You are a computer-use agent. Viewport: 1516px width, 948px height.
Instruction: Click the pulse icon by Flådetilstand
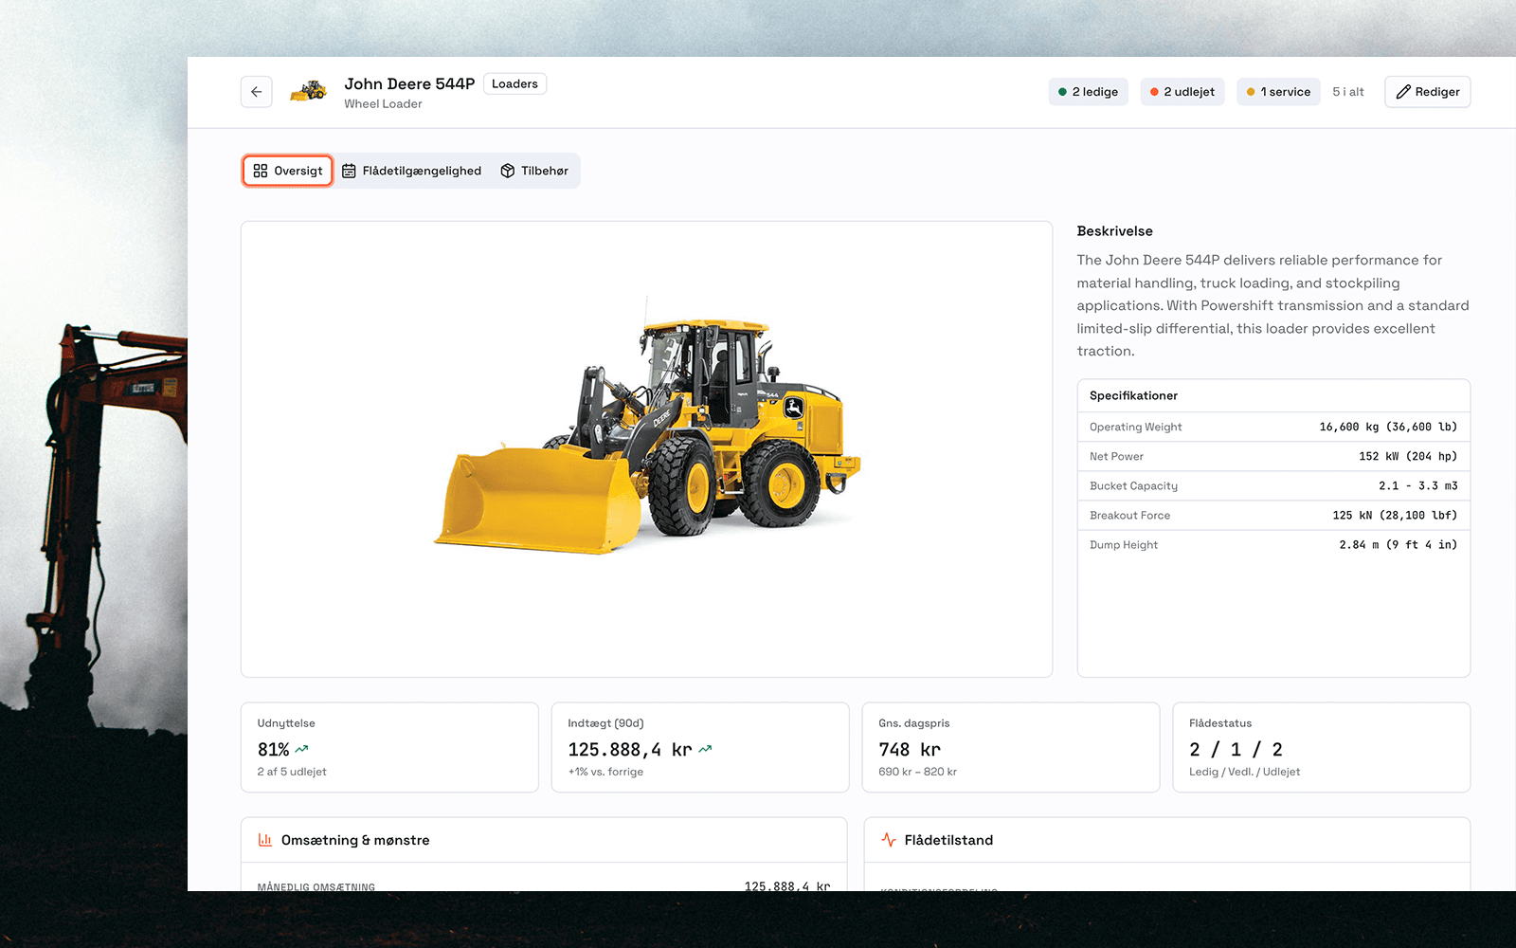pyautogui.click(x=889, y=840)
